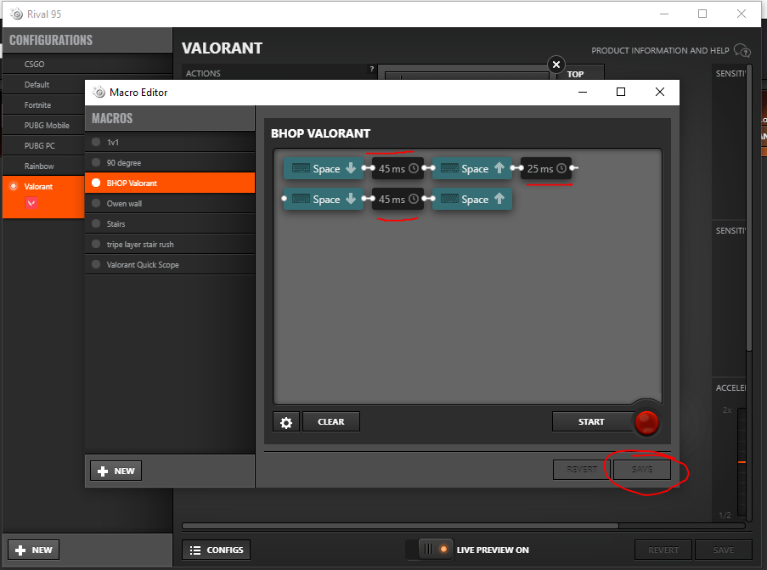The image size is (767, 570).
Task: Click the red record circle button
Action: [x=646, y=423]
